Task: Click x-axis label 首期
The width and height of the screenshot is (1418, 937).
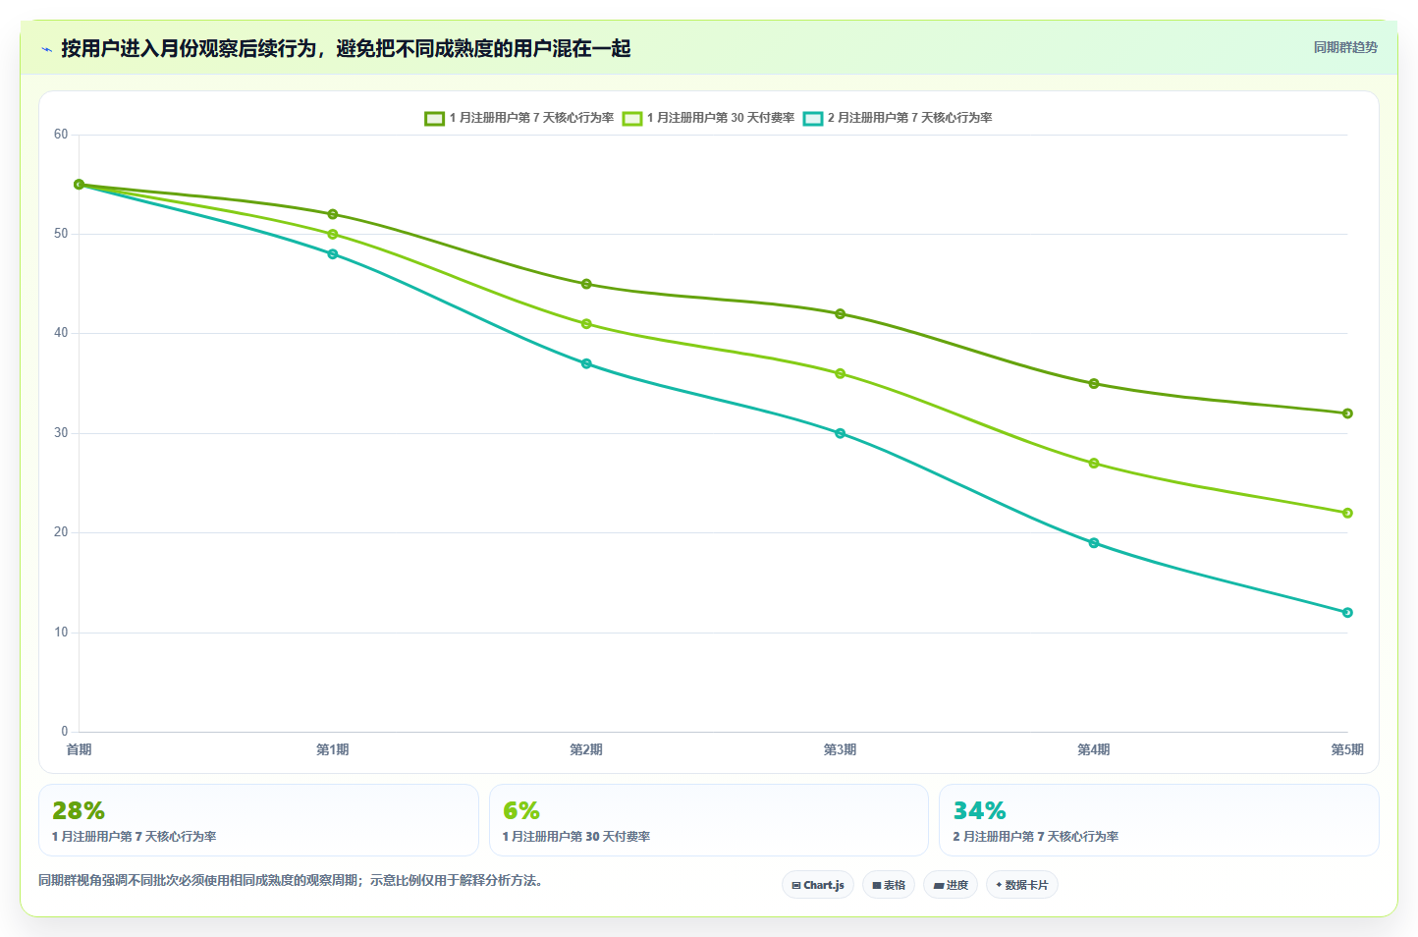Action: (79, 749)
